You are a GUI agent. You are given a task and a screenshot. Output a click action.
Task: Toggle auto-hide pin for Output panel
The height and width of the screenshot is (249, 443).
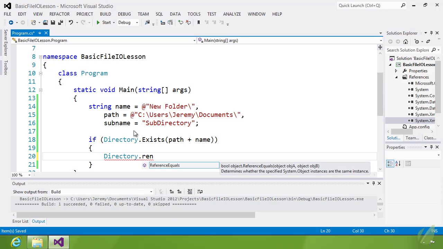373,183
